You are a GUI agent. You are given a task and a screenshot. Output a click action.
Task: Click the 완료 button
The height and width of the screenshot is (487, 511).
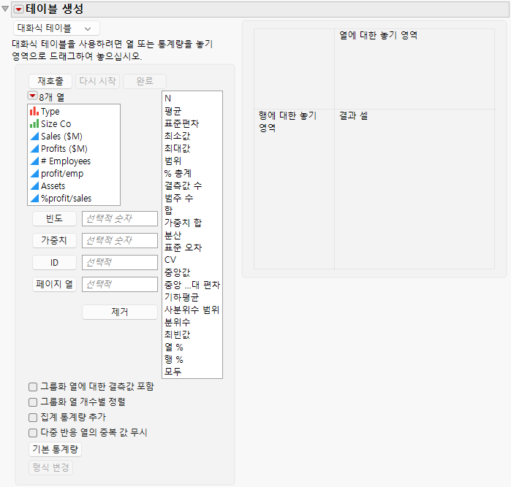pyautogui.click(x=145, y=81)
